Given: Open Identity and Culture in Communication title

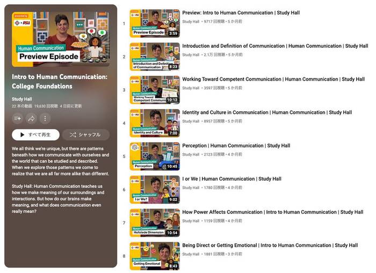Looking at the screenshot, I should (267, 112).
